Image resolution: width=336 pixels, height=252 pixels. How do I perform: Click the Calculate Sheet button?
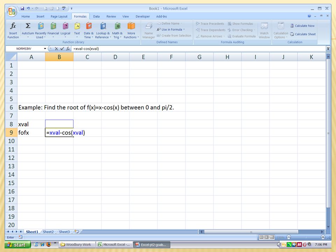tap(303, 34)
